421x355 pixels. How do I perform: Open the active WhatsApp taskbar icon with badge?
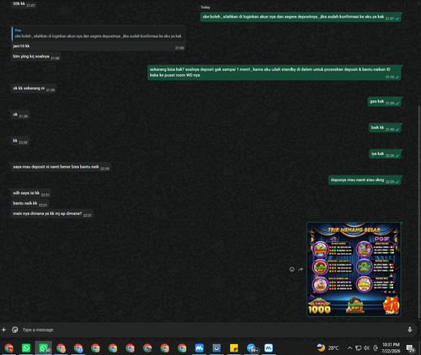pos(44,348)
